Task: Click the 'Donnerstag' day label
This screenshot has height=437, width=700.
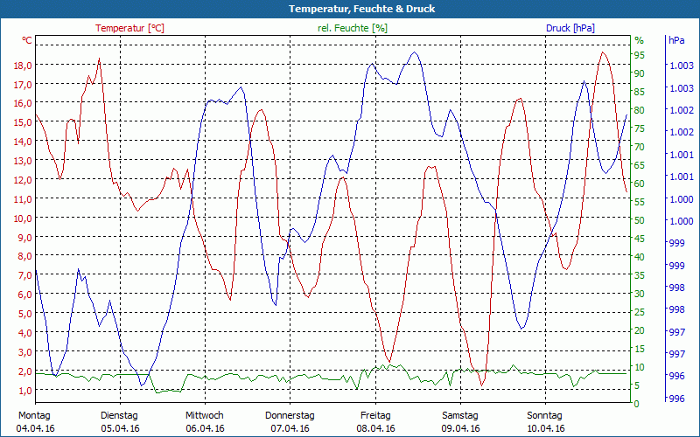Action: 290,416
